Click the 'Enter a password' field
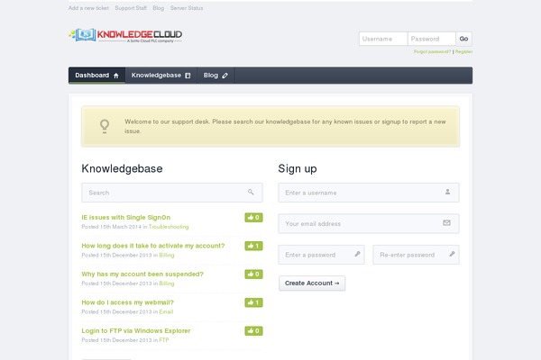This screenshot has width=541, height=360. click(321, 255)
